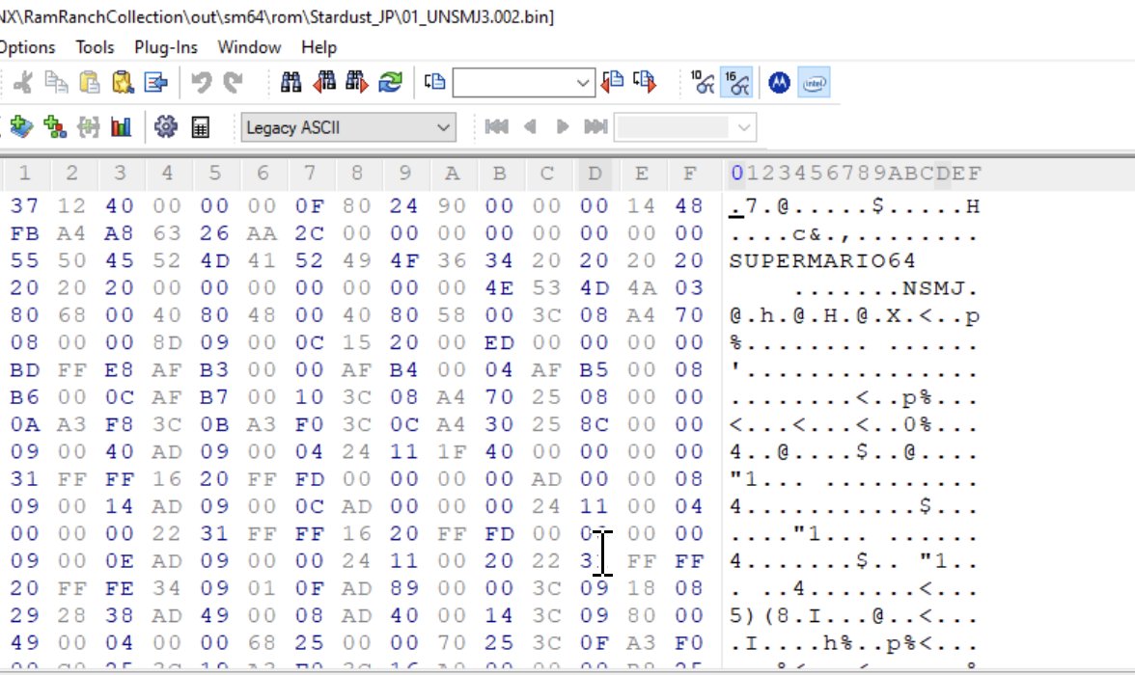This screenshot has height=675, width=1135.
Task: Click the Copy icon in the toolbar
Action: tap(56, 83)
